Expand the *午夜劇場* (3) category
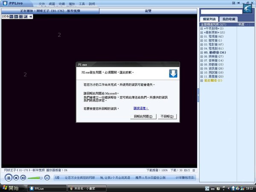This screenshot has height=192, width=256. [x=202, y=29]
